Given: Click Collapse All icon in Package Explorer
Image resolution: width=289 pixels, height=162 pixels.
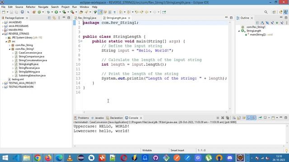Looking at the screenshot, I should (x=49, y=18).
